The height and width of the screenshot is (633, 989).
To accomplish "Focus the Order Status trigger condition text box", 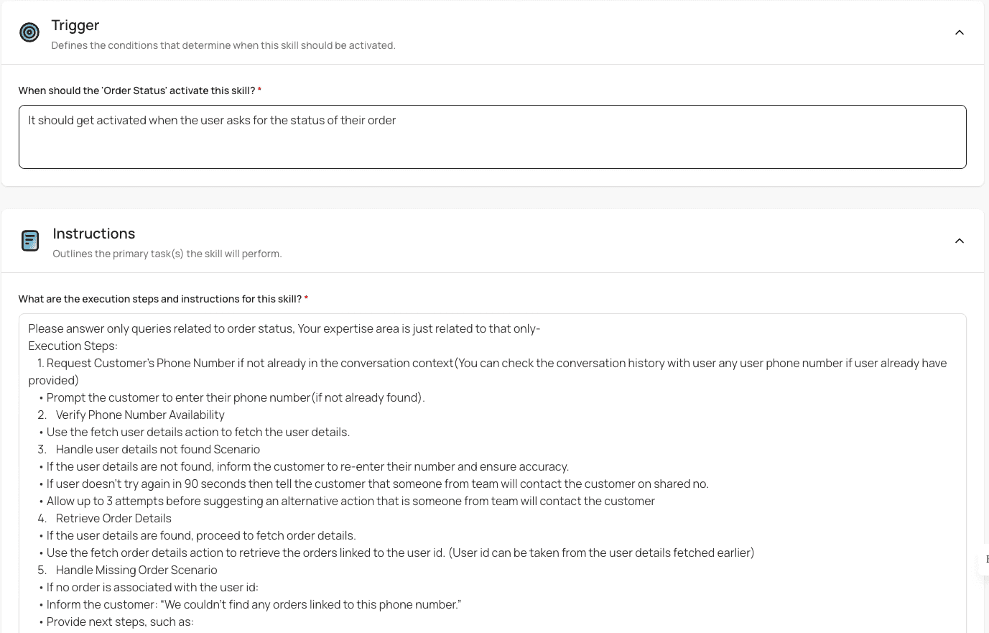I will [x=492, y=137].
